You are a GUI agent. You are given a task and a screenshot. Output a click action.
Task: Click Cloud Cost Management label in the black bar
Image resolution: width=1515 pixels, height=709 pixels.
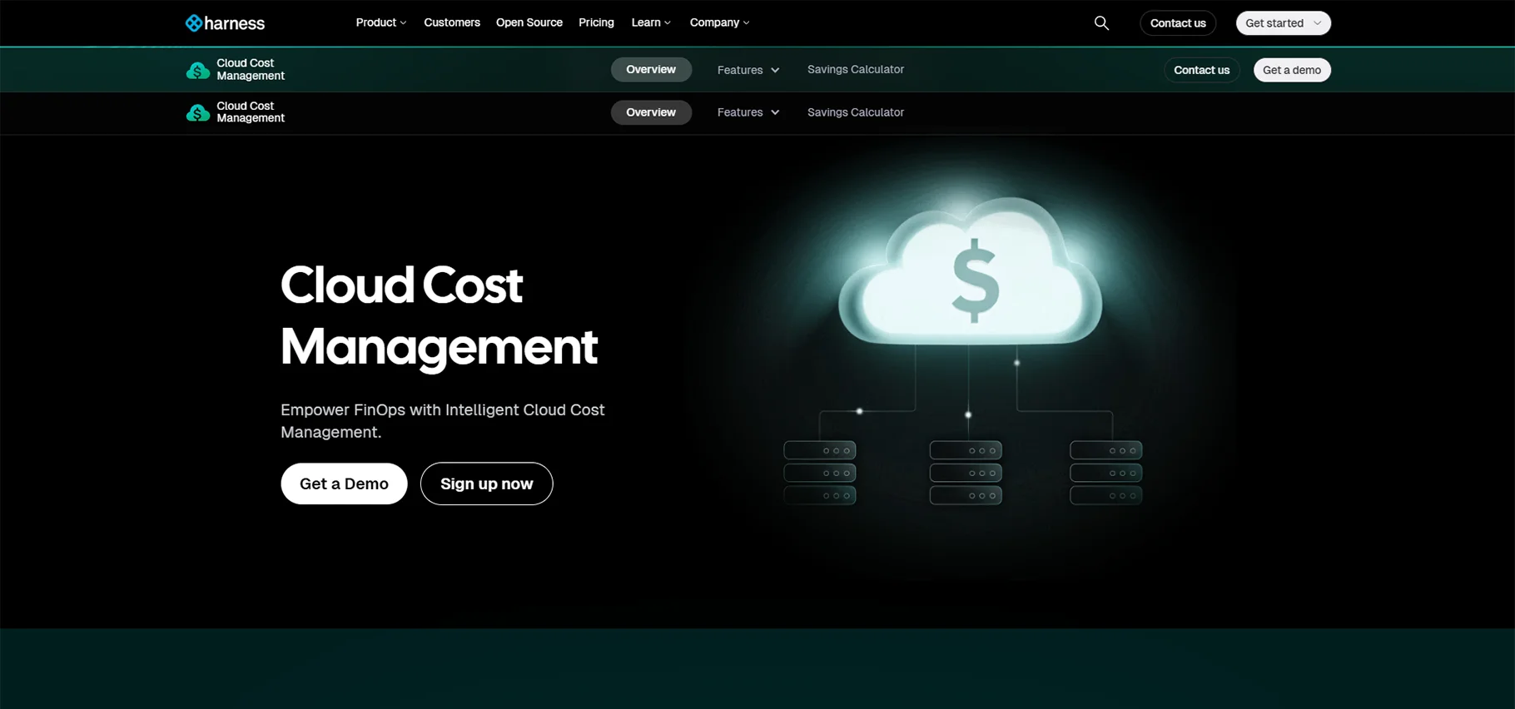(x=251, y=112)
